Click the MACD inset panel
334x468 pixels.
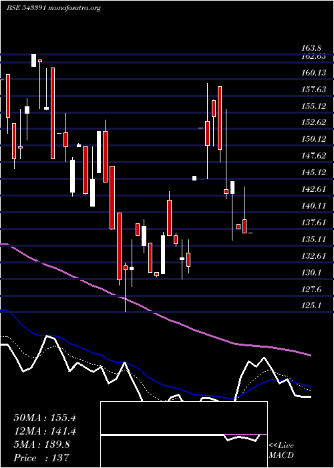184,435
